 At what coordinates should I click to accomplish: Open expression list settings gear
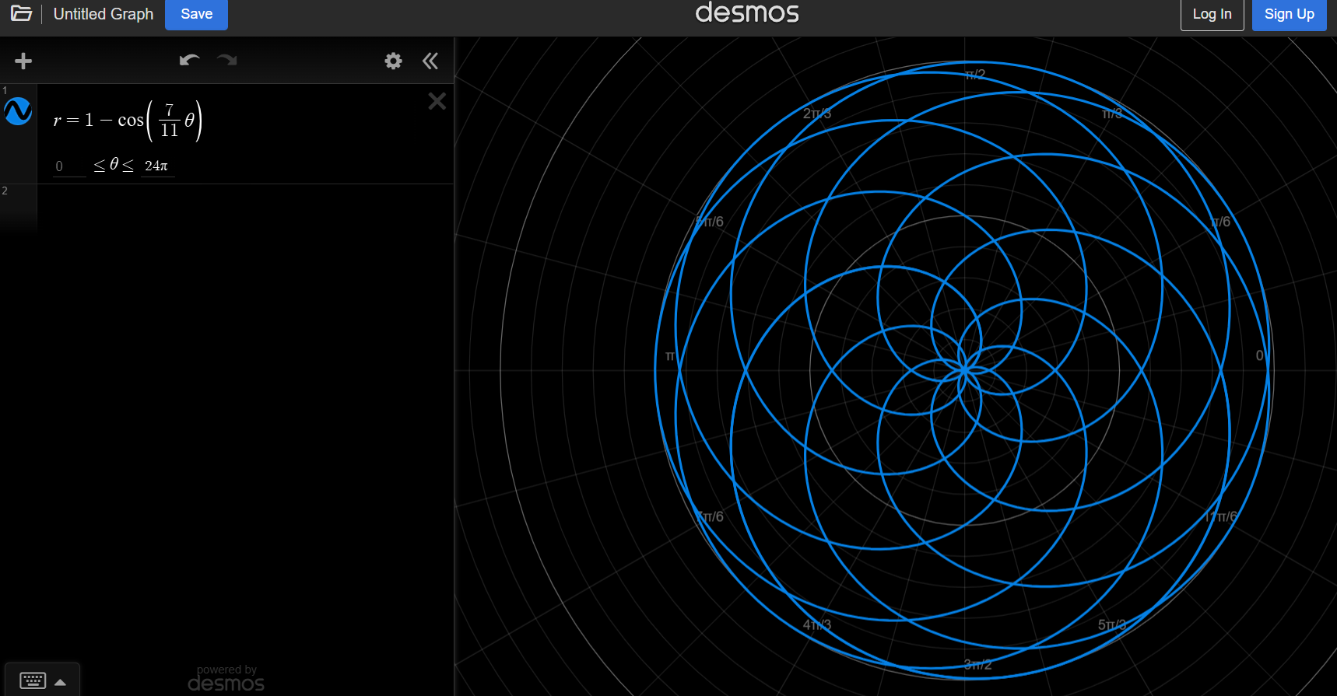click(x=393, y=61)
